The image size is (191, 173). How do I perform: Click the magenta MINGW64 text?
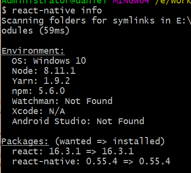(x=131, y=2)
